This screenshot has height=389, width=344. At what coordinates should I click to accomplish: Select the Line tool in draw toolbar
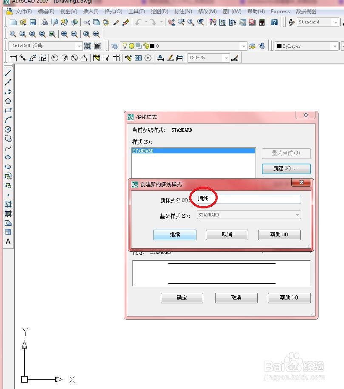[8, 73]
